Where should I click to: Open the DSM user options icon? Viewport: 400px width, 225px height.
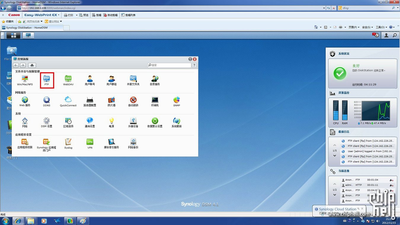click(x=386, y=35)
